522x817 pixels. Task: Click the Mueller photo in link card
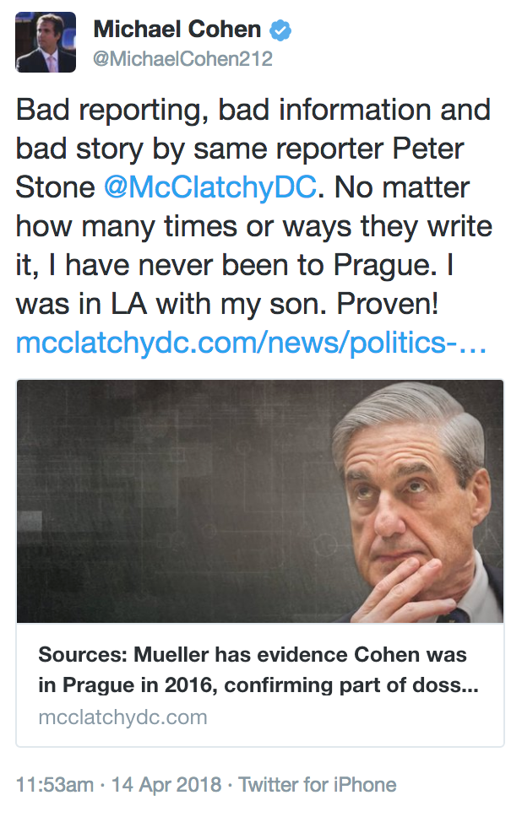coord(260,501)
